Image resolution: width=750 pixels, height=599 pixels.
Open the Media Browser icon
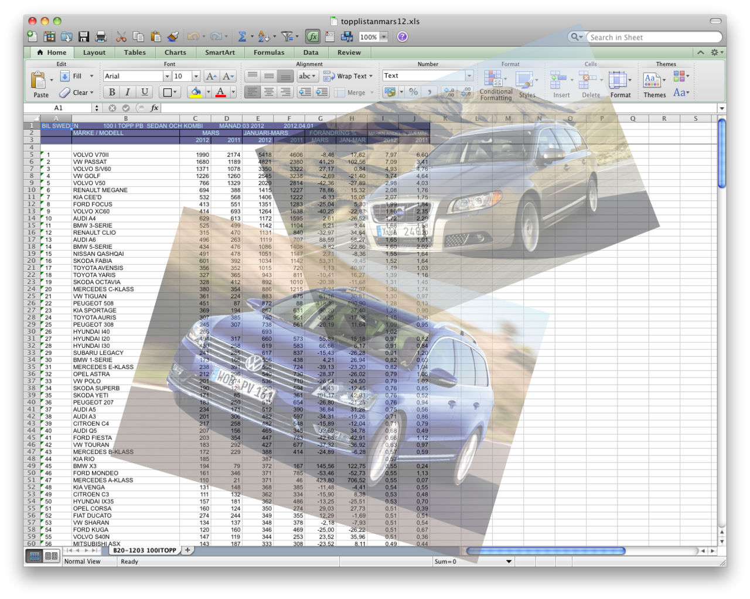coord(347,37)
